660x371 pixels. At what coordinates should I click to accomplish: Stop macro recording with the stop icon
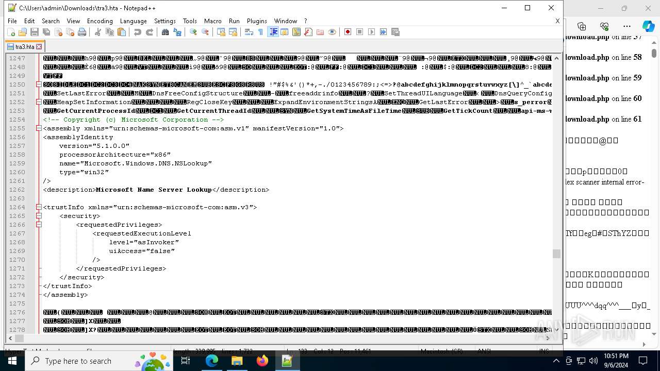pyautogui.click(x=359, y=32)
